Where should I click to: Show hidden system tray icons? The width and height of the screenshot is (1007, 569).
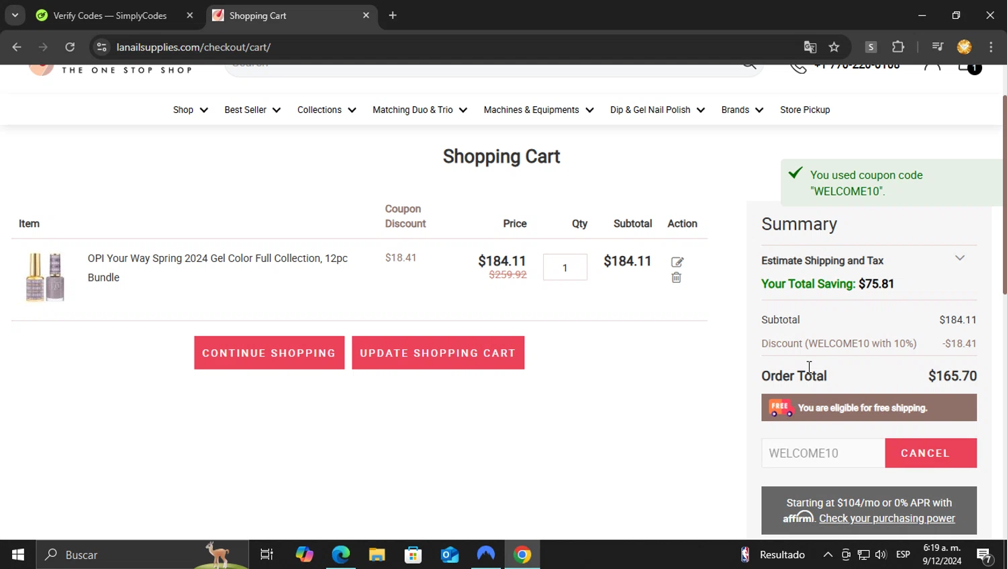828,555
